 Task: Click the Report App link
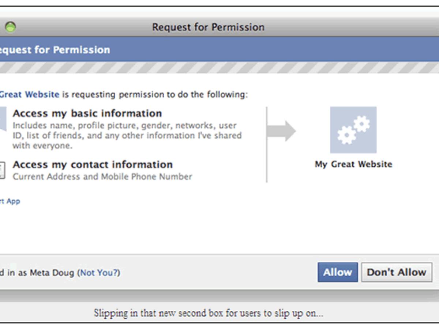tap(11, 201)
